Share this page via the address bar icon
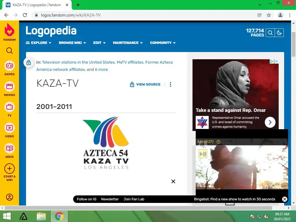The height and width of the screenshot is (222, 296). (x=259, y=15)
